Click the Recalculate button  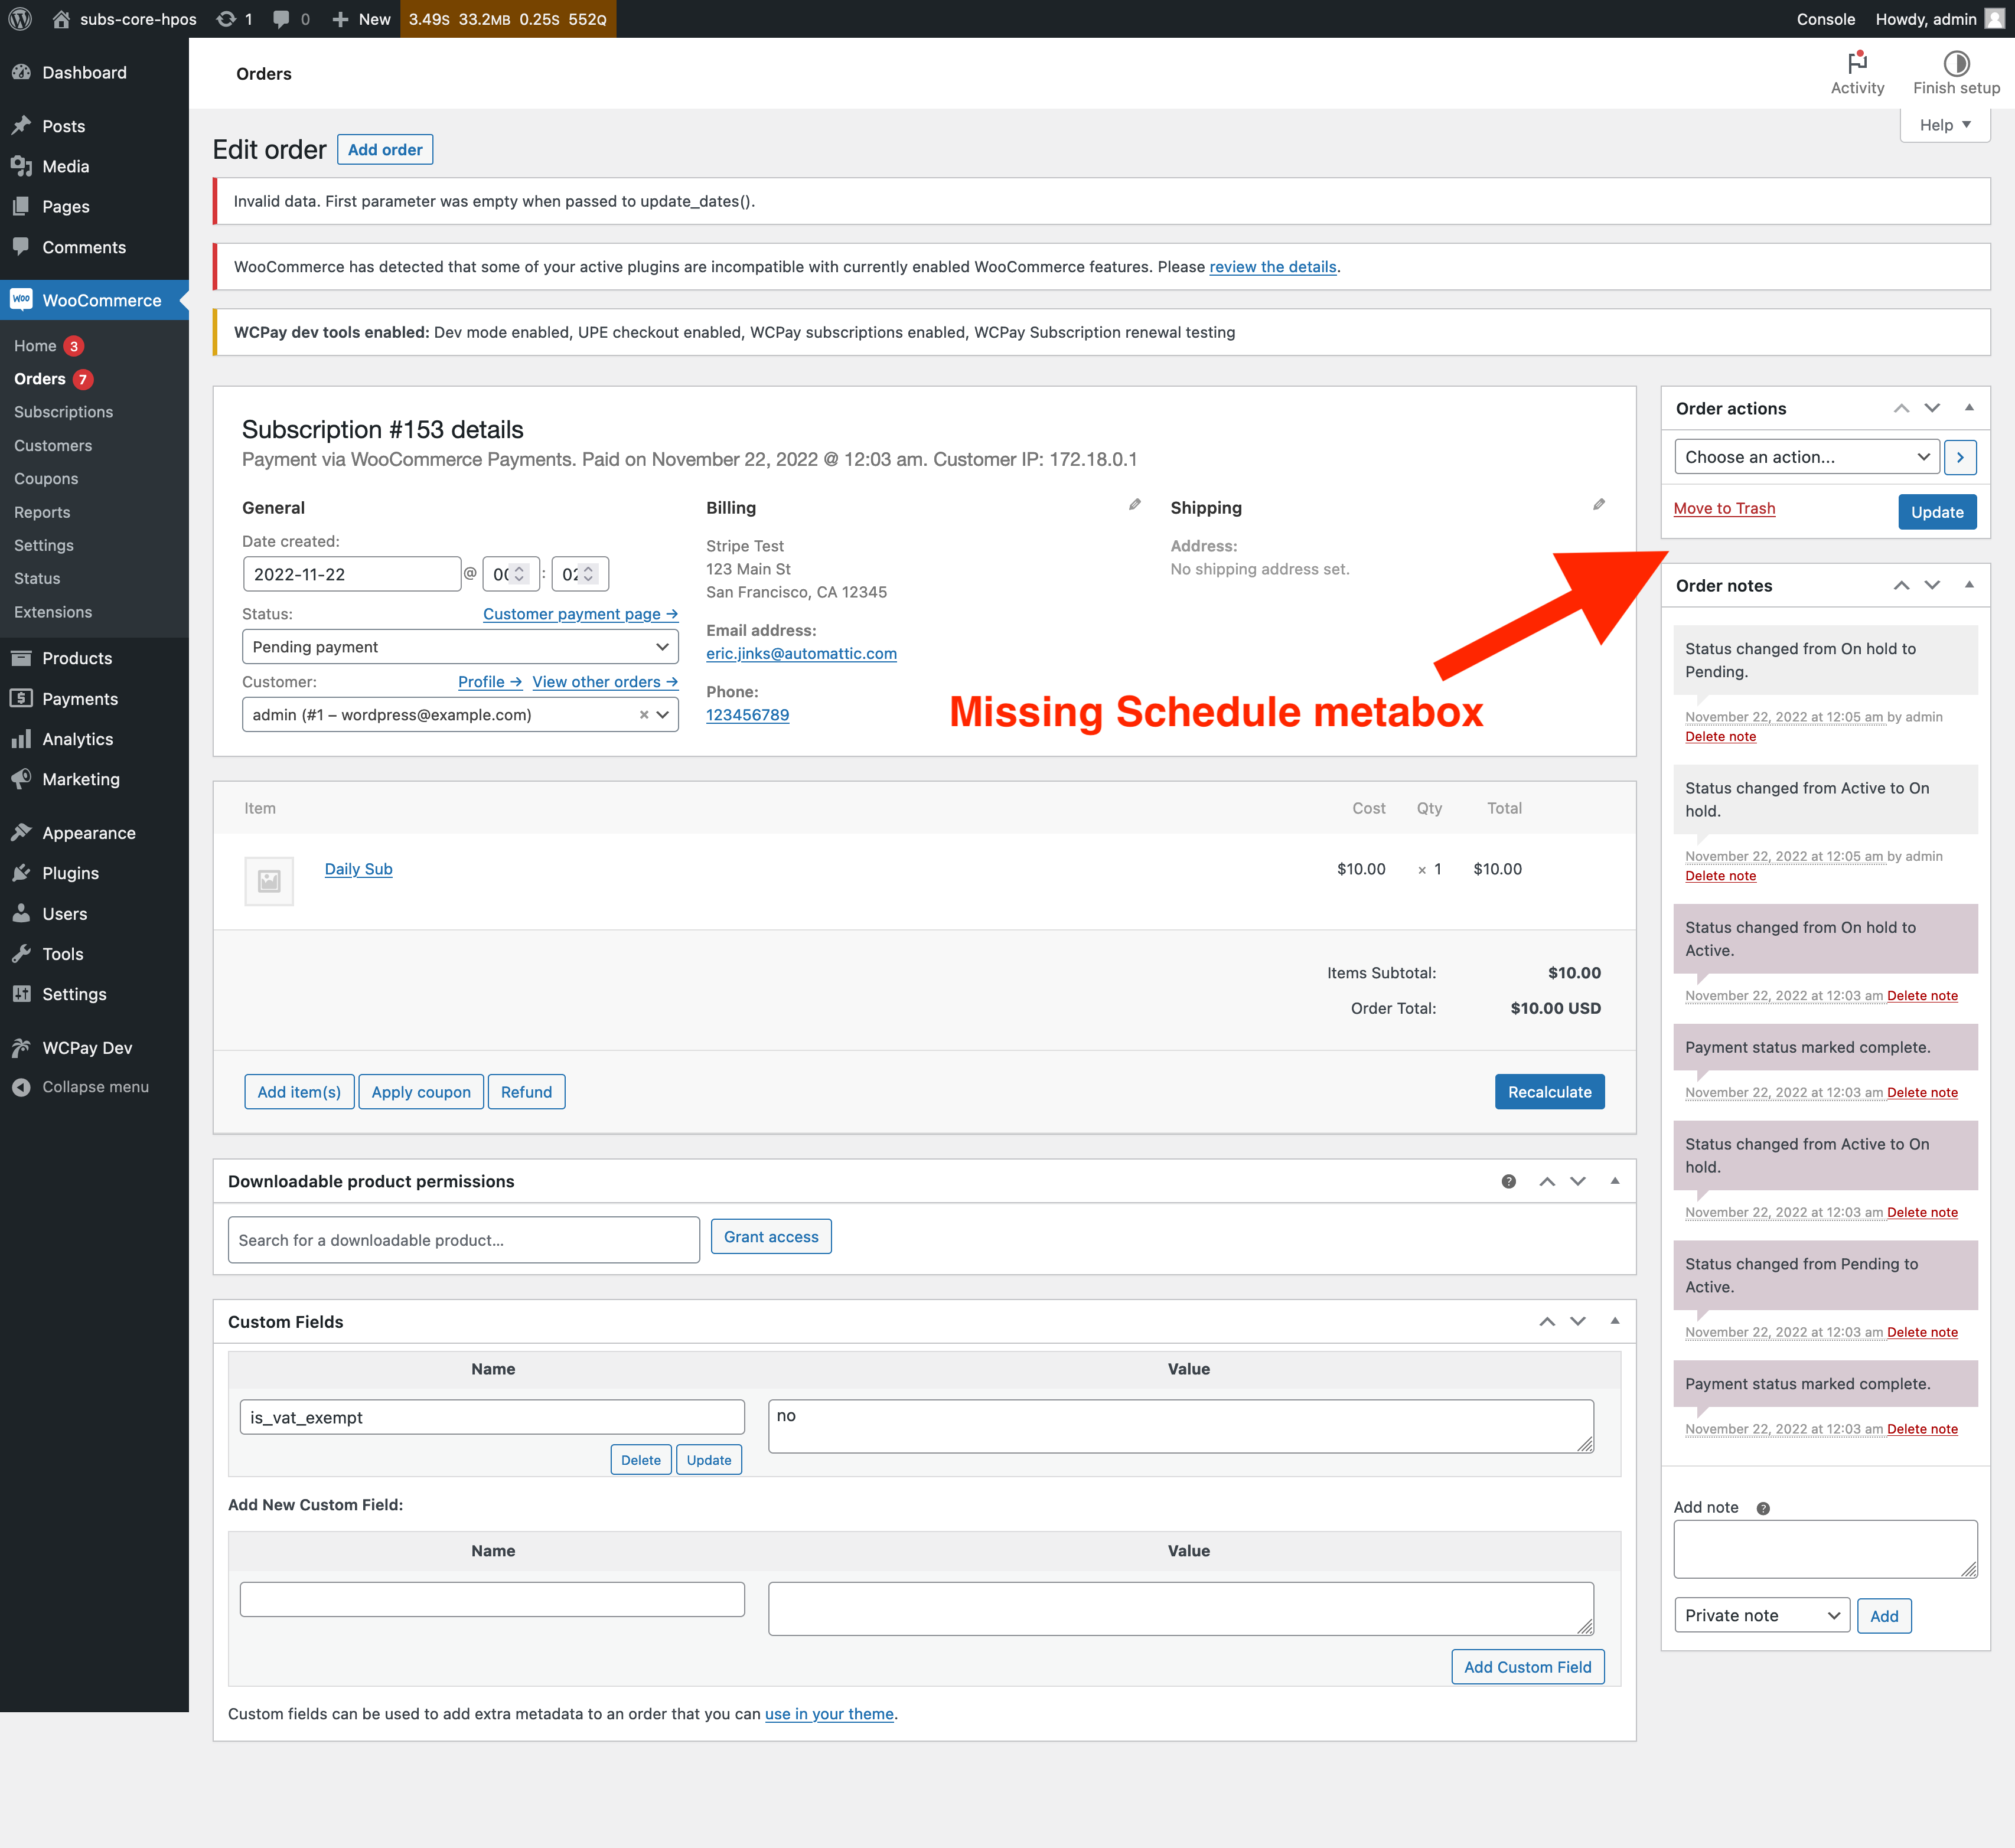click(1549, 1091)
